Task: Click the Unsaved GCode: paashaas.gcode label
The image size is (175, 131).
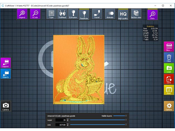Action: pyautogui.click(x=61, y=116)
